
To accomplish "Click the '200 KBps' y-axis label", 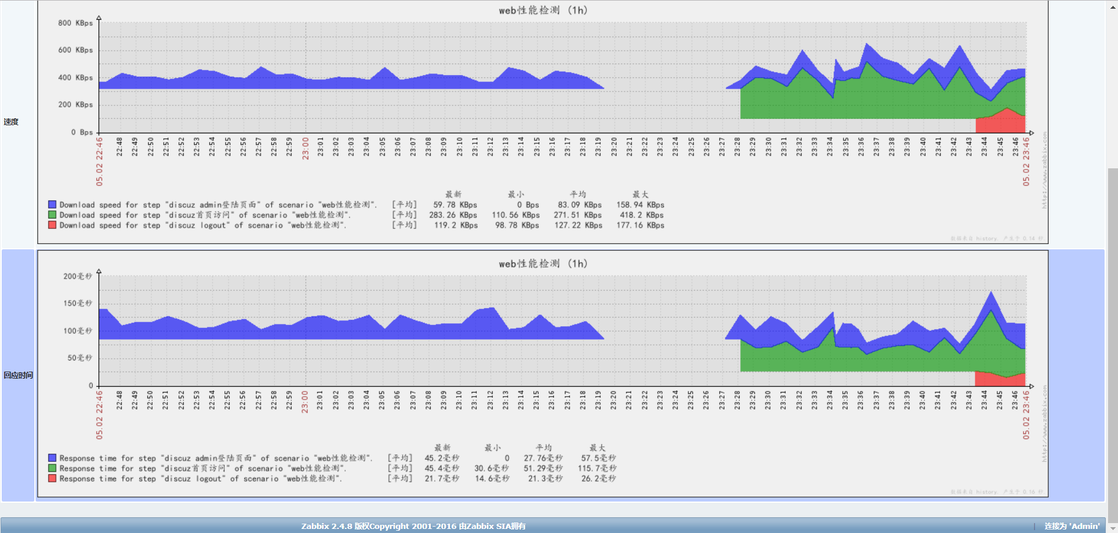I will [75, 104].
